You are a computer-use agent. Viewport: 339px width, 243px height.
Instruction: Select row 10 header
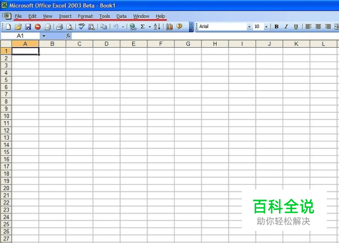6,116
